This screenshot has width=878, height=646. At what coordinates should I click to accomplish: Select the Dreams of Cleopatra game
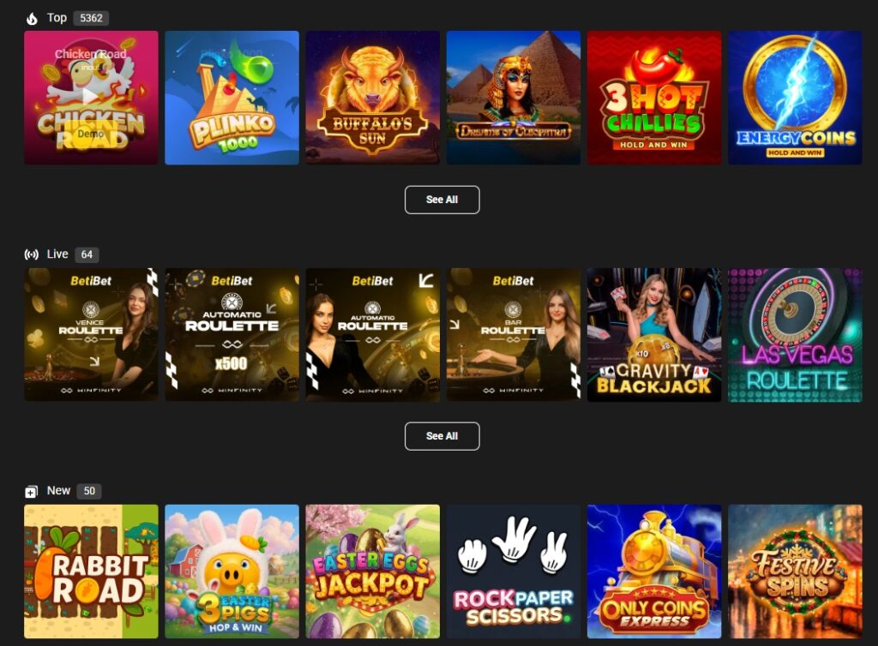[514, 98]
